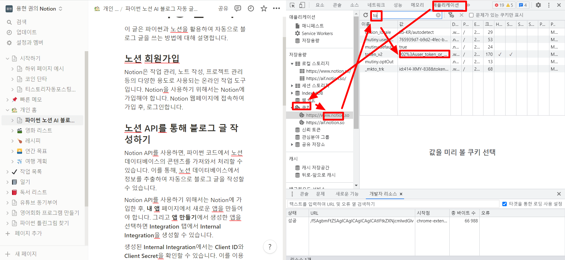Viewport: 565px width, 260px height.
Task: Open page history clock in the top bar
Action: [251, 9]
